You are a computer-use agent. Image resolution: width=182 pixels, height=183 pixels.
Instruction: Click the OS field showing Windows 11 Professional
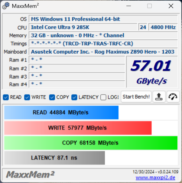(x=103, y=19)
